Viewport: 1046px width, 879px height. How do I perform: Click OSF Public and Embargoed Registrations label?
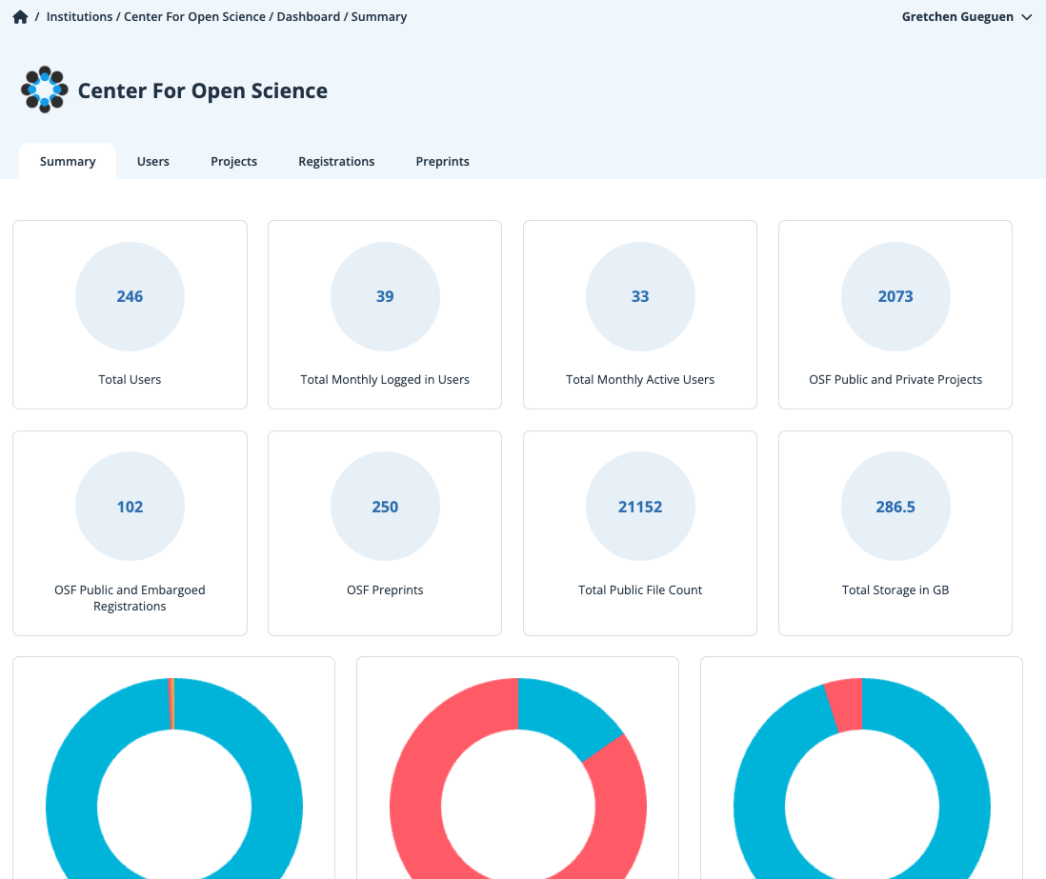tap(130, 598)
